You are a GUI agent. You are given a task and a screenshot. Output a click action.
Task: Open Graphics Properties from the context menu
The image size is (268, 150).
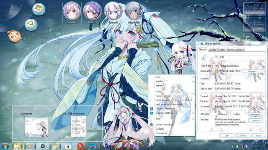pyautogui.click(x=172, y=108)
